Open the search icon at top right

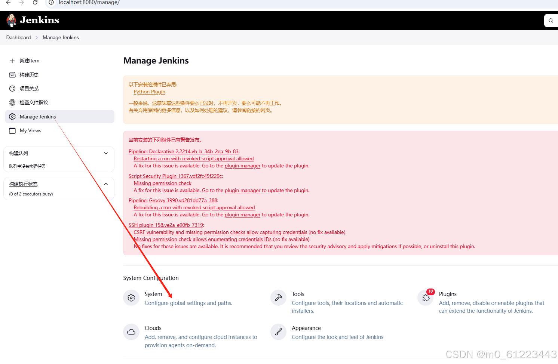point(551,20)
